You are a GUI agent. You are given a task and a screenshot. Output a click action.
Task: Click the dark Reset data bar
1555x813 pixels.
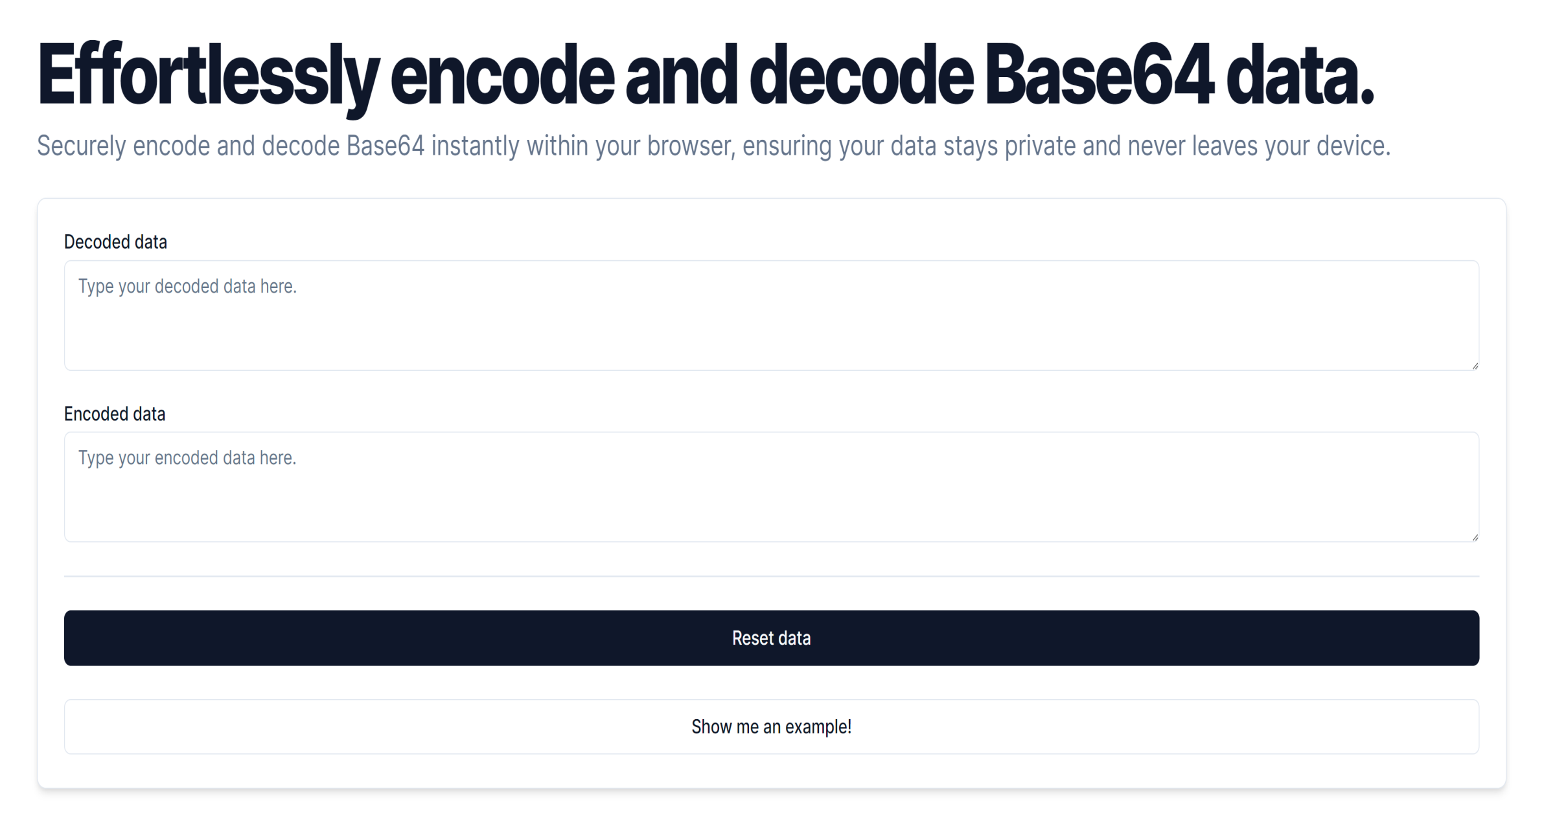pos(771,638)
